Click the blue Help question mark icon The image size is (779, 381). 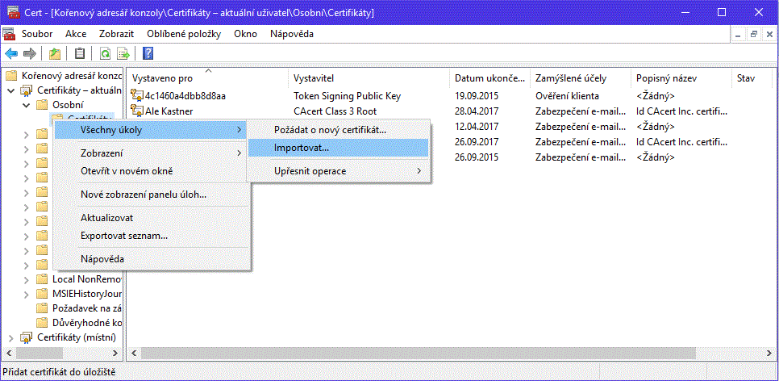148,54
